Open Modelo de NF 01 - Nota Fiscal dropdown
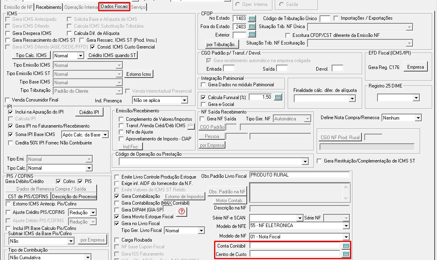The image size is (437, 260). (x=346, y=237)
